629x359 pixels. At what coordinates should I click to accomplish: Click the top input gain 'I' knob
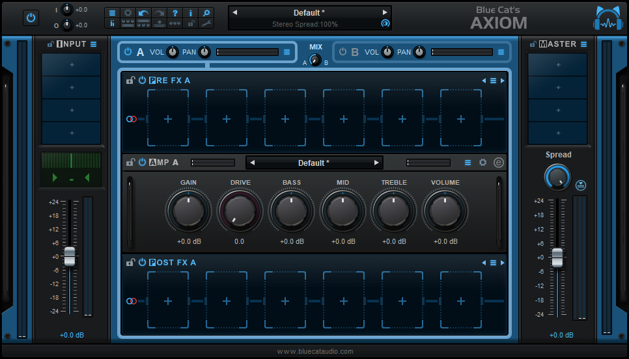[x=67, y=10]
